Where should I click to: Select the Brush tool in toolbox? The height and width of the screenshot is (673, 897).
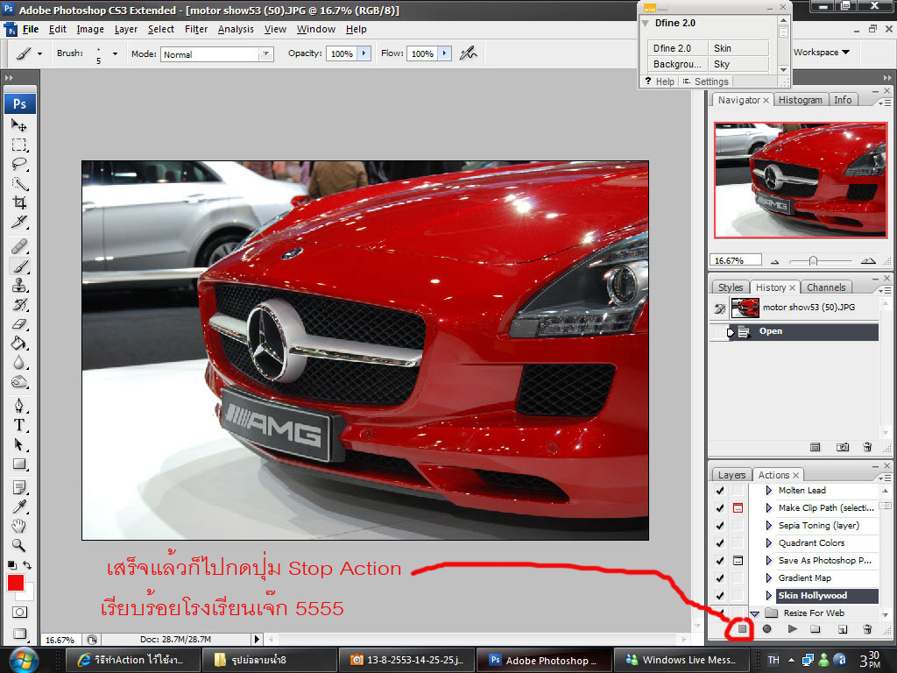[19, 266]
